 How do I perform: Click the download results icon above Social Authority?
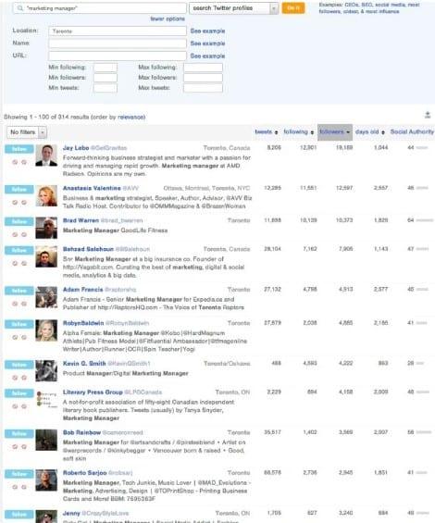[428, 115]
